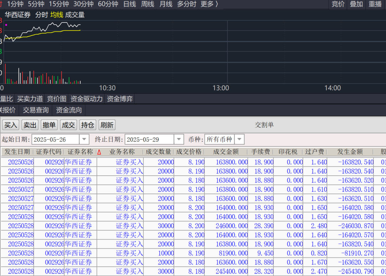386x276 pixels.
Task: Sort by 证券代码 column header
Action: (49, 152)
